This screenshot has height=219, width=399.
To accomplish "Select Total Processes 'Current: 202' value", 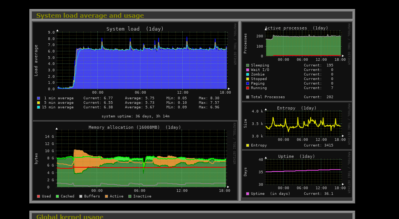I will (x=318, y=97).
